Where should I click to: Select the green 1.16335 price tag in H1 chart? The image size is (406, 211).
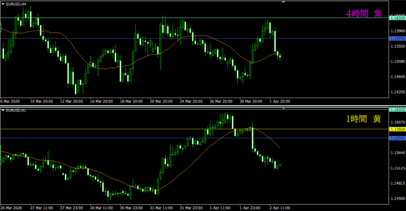coord(397,109)
